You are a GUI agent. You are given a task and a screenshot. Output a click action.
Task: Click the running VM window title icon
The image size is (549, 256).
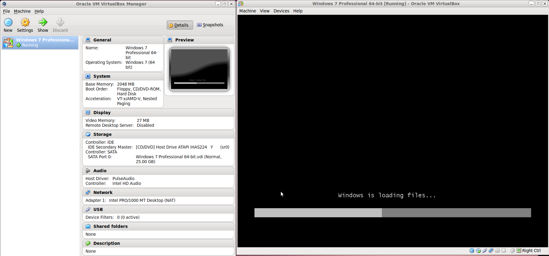pos(241,4)
